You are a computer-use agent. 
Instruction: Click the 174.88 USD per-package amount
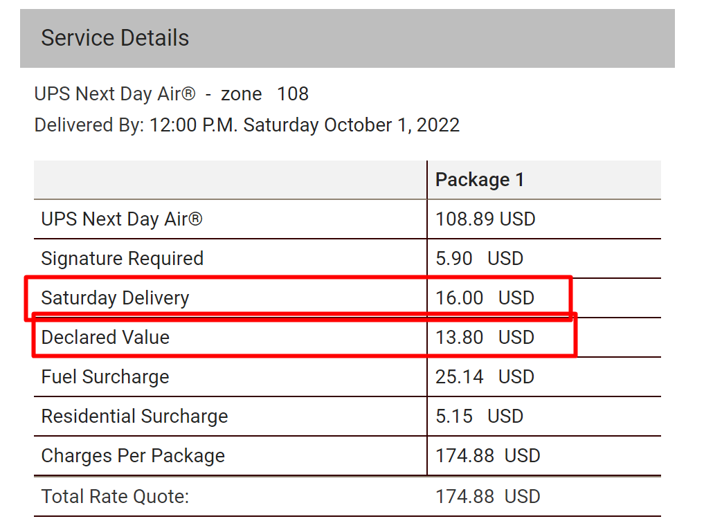click(x=488, y=456)
